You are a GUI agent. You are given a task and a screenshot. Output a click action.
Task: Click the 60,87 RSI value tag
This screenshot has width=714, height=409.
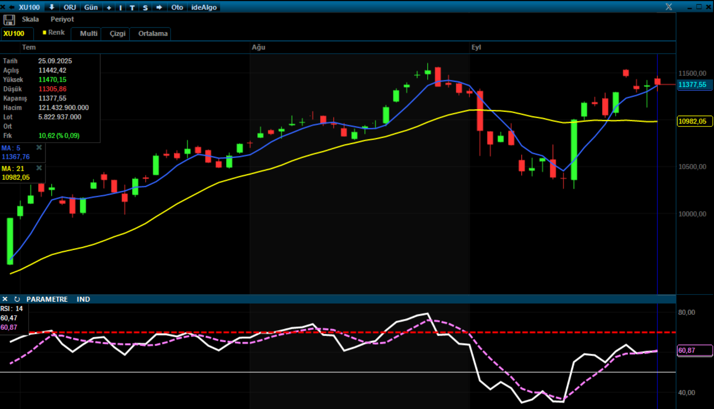[695, 351]
